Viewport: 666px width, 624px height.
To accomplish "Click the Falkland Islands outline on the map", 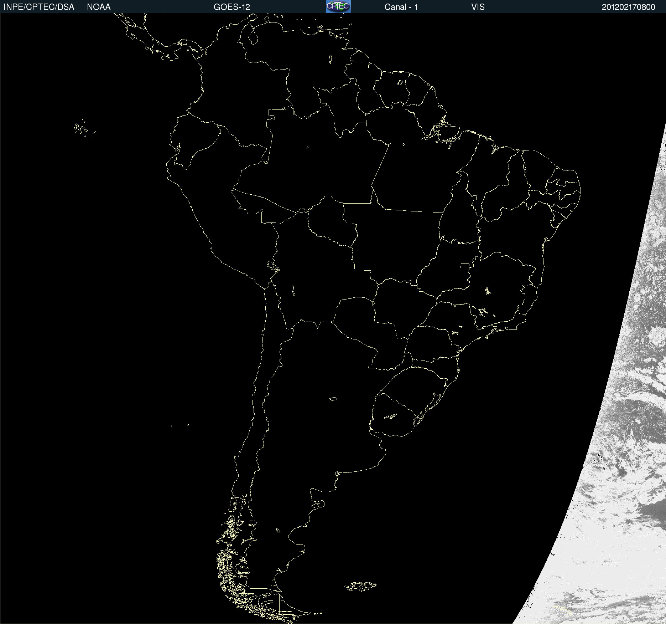I will (x=360, y=586).
